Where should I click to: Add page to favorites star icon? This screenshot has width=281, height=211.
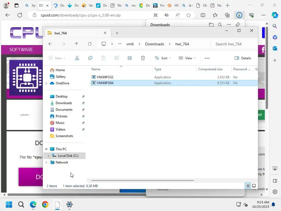188,15
